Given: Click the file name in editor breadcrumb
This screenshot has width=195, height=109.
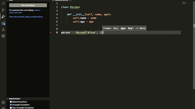Looking at the screenshot, I should coord(61,1).
